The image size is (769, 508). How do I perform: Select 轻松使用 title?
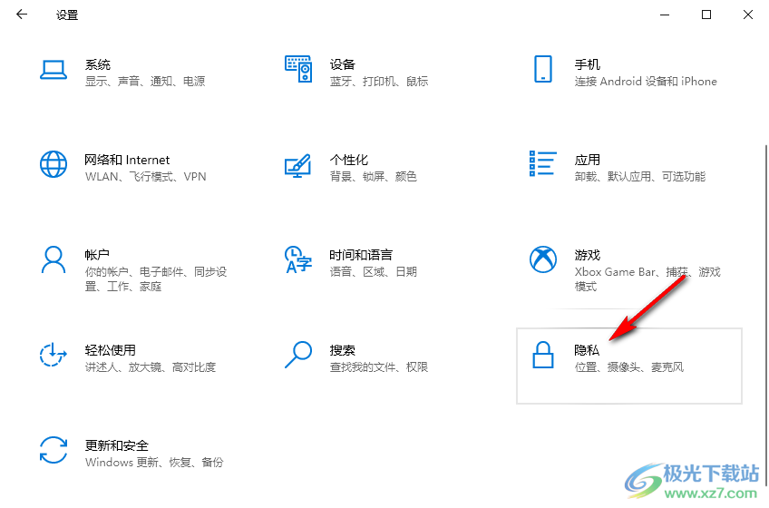(x=111, y=350)
